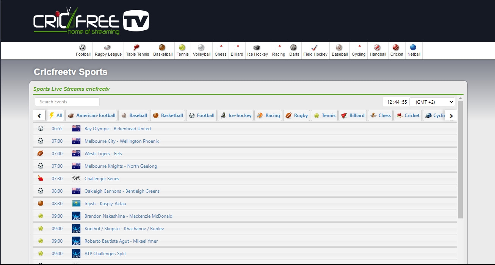Image resolution: width=495 pixels, height=265 pixels.
Task: Click the Cricfreetv Sports heading
Action: tap(70, 72)
